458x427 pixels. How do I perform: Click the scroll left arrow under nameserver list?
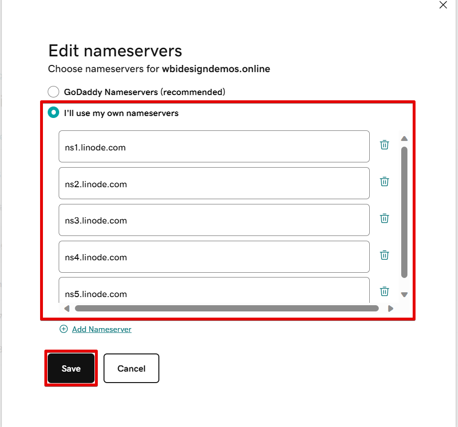point(67,309)
